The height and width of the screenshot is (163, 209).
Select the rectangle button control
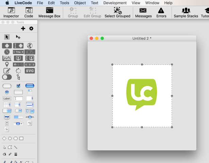18,92
